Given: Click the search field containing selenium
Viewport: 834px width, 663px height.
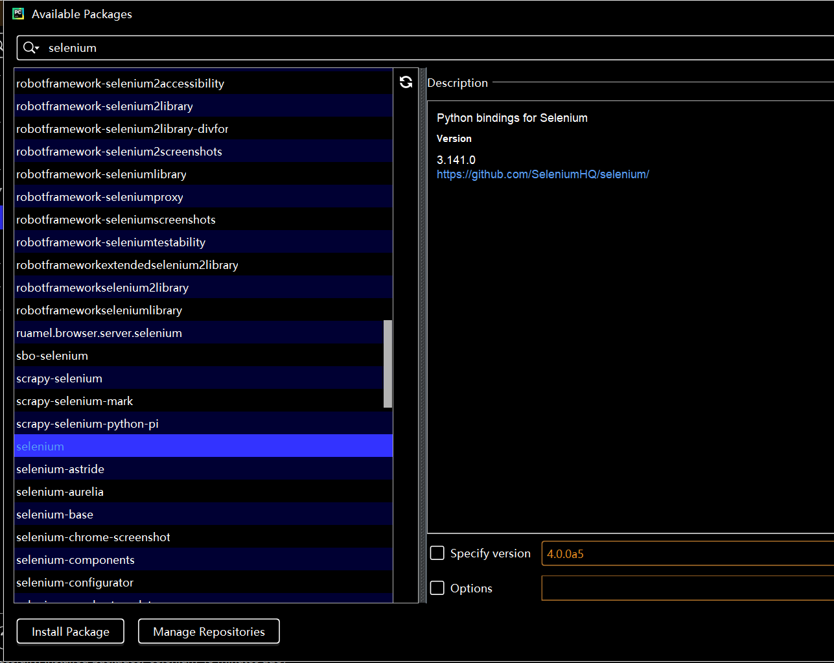Looking at the screenshot, I should [x=425, y=48].
